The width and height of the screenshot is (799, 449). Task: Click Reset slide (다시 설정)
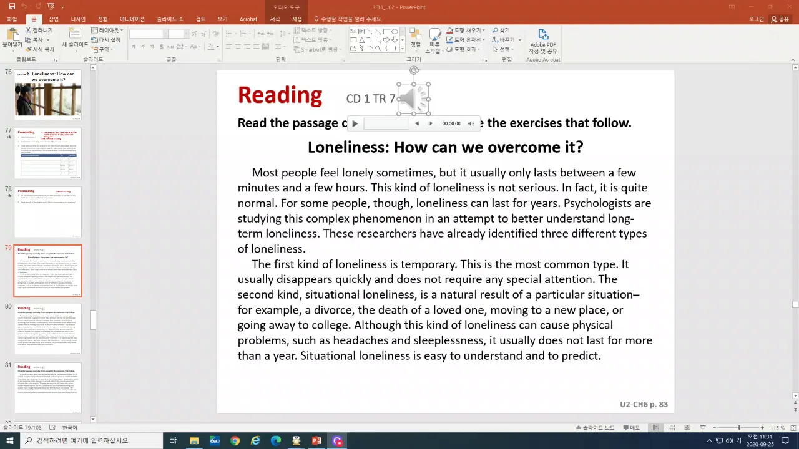coord(105,39)
